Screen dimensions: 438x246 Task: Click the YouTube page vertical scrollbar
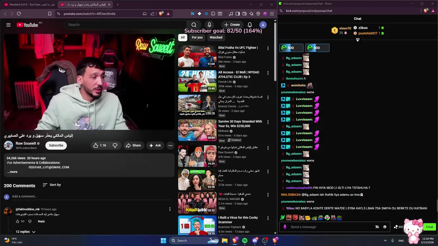(x=275, y=51)
